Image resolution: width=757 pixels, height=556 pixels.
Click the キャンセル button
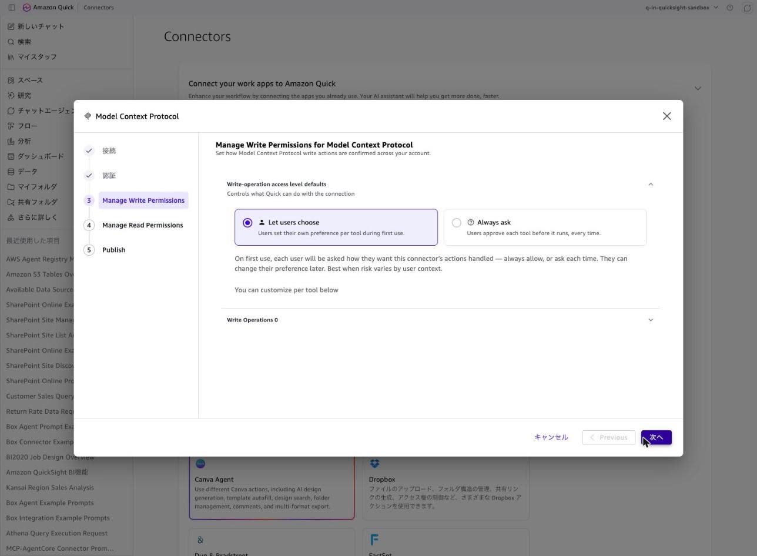tap(551, 437)
